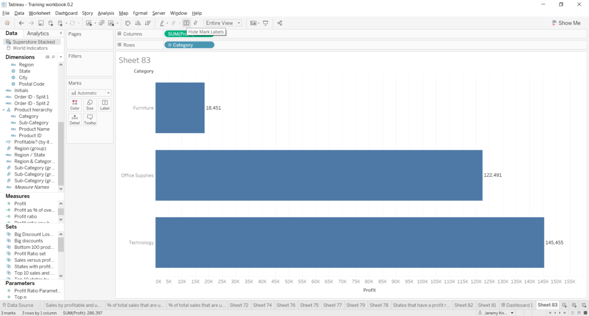Open the Analysis menu

(x=106, y=13)
